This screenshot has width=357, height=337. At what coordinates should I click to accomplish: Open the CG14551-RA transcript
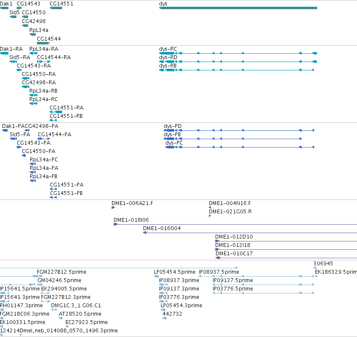click(x=56, y=112)
